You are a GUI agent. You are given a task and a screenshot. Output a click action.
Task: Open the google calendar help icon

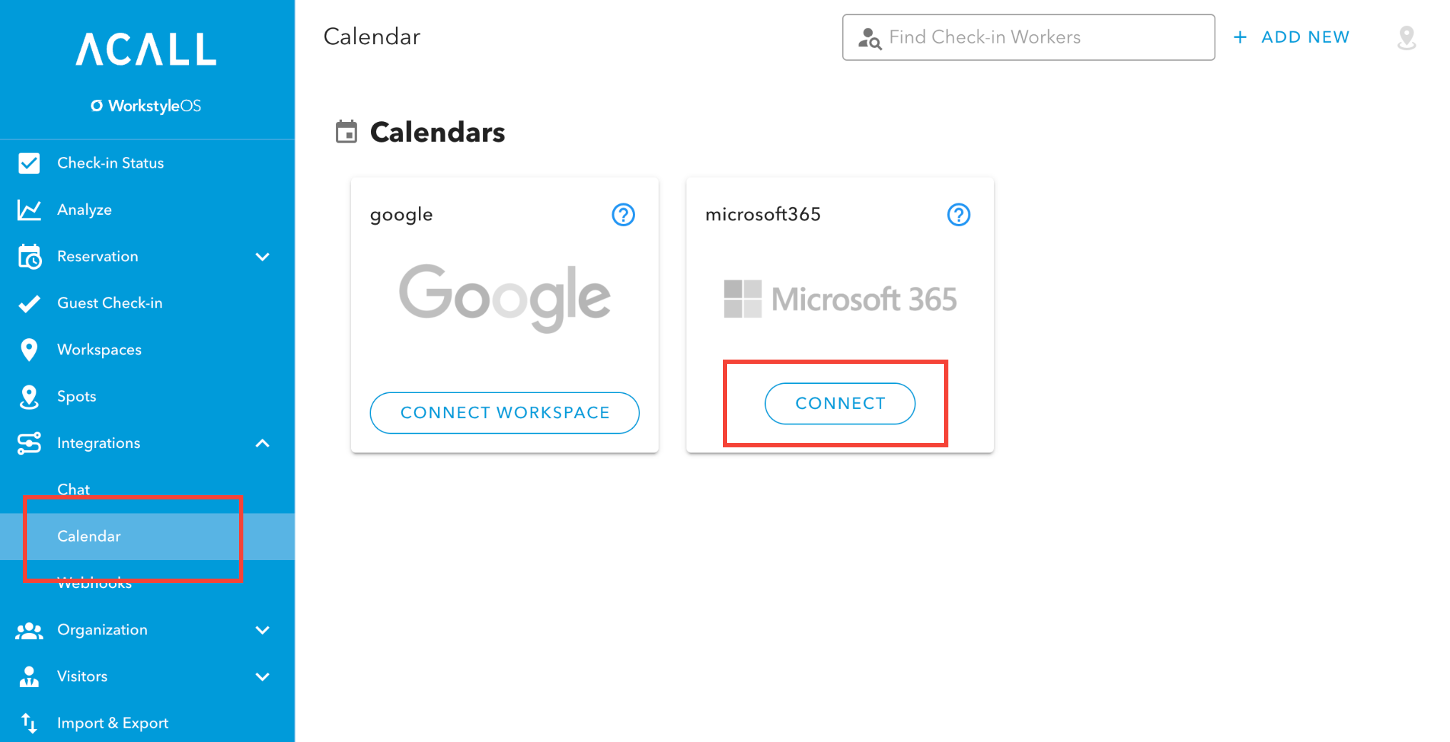(624, 215)
